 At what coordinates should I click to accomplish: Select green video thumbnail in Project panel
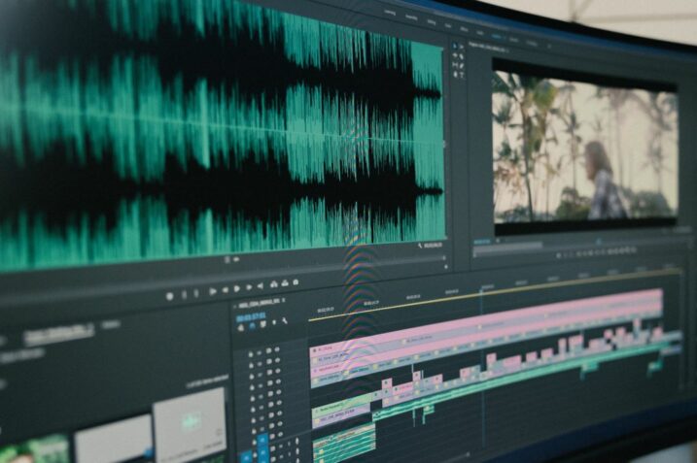click(x=33, y=449)
